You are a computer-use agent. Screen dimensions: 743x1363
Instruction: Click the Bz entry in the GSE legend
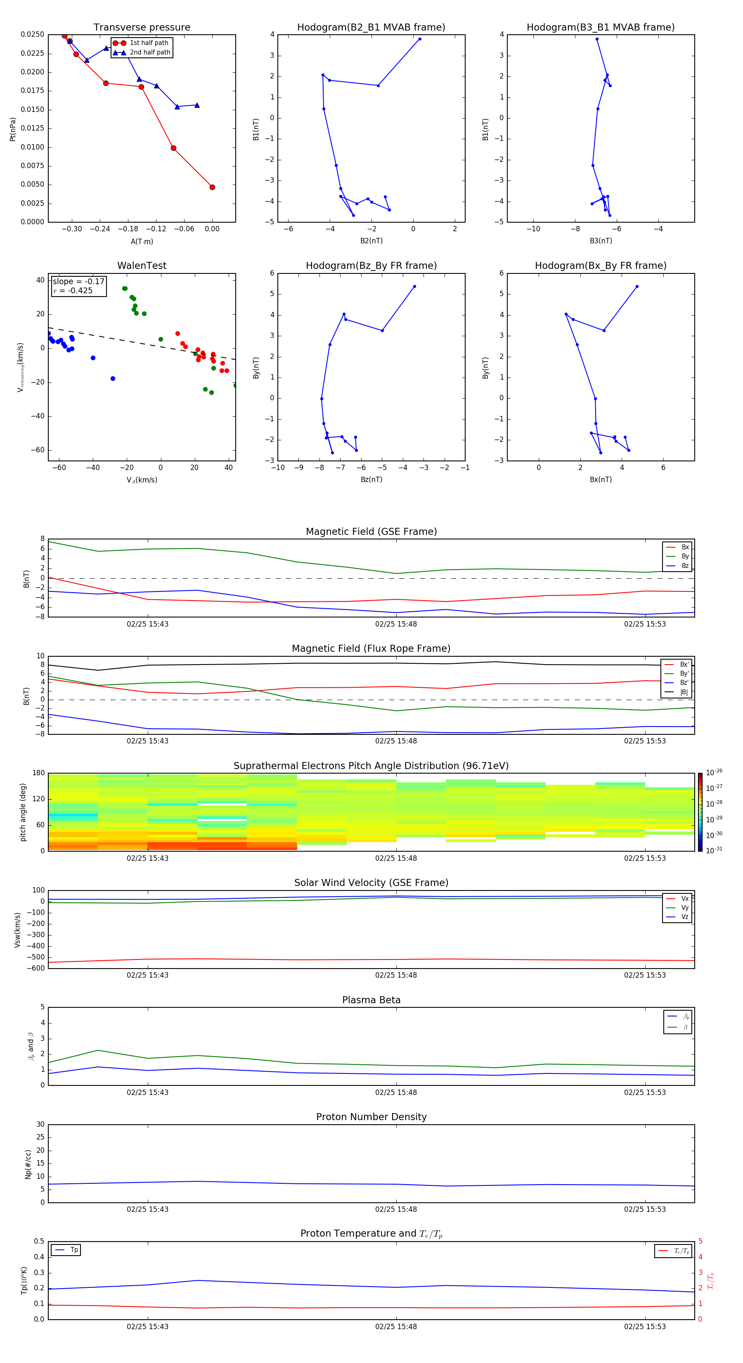(x=677, y=566)
